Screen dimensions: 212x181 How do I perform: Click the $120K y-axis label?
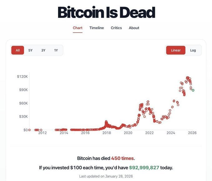(22, 76)
